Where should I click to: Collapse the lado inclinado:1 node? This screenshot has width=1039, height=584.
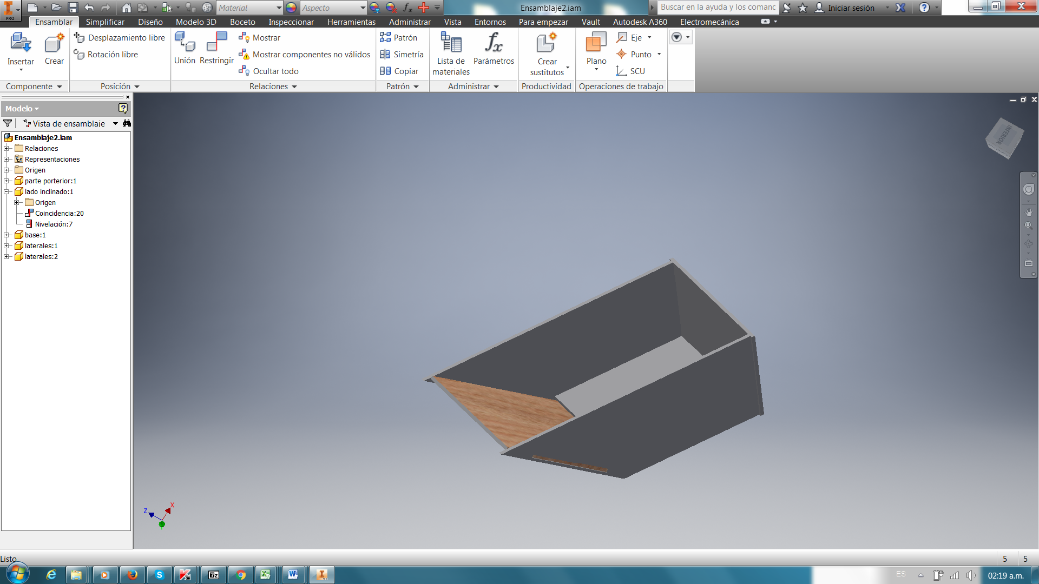pyautogui.click(x=6, y=192)
